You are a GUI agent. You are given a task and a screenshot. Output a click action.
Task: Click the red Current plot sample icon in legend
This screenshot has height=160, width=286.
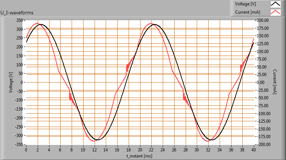(275, 12)
